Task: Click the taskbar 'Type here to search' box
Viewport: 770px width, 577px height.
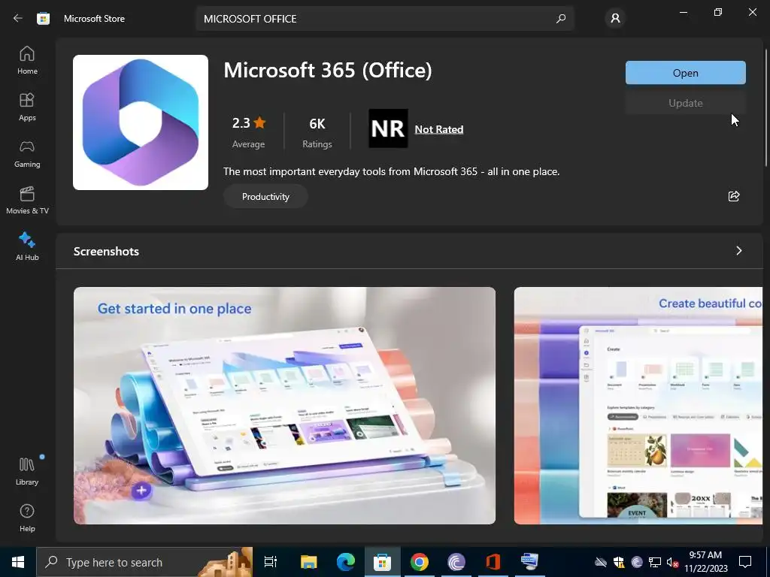Action: (144, 562)
